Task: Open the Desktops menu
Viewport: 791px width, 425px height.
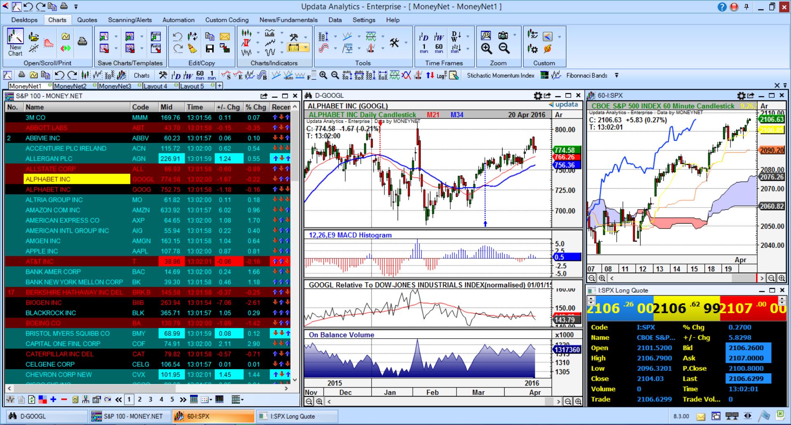Action: pos(24,20)
